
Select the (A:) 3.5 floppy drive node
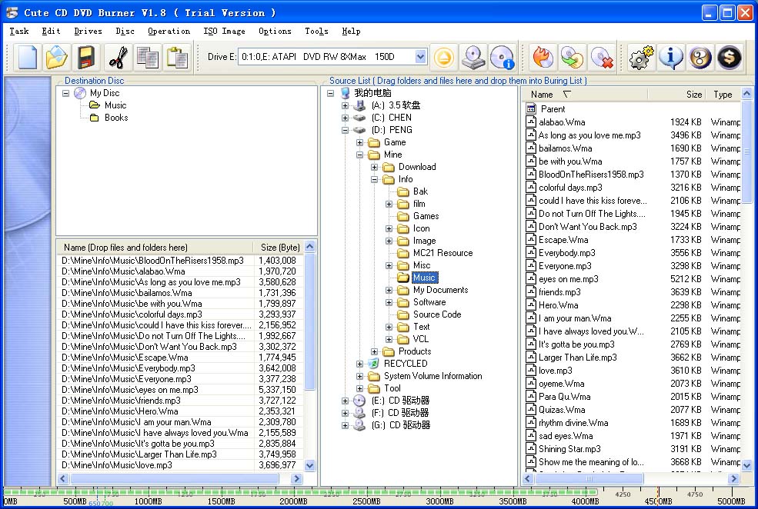pyautogui.click(x=396, y=105)
